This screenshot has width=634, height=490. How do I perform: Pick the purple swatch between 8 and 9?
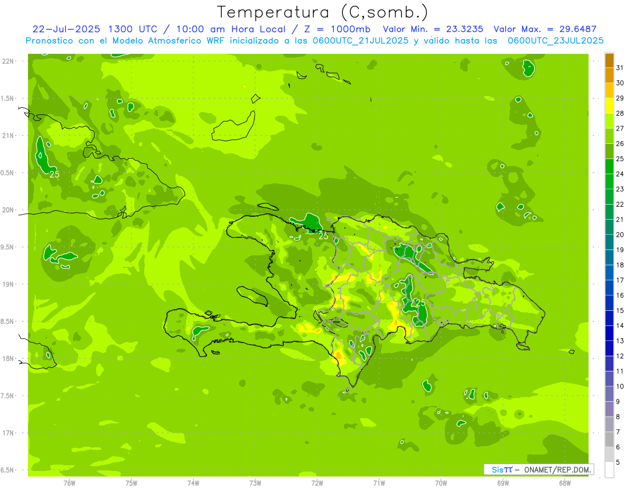pyautogui.click(x=609, y=409)
